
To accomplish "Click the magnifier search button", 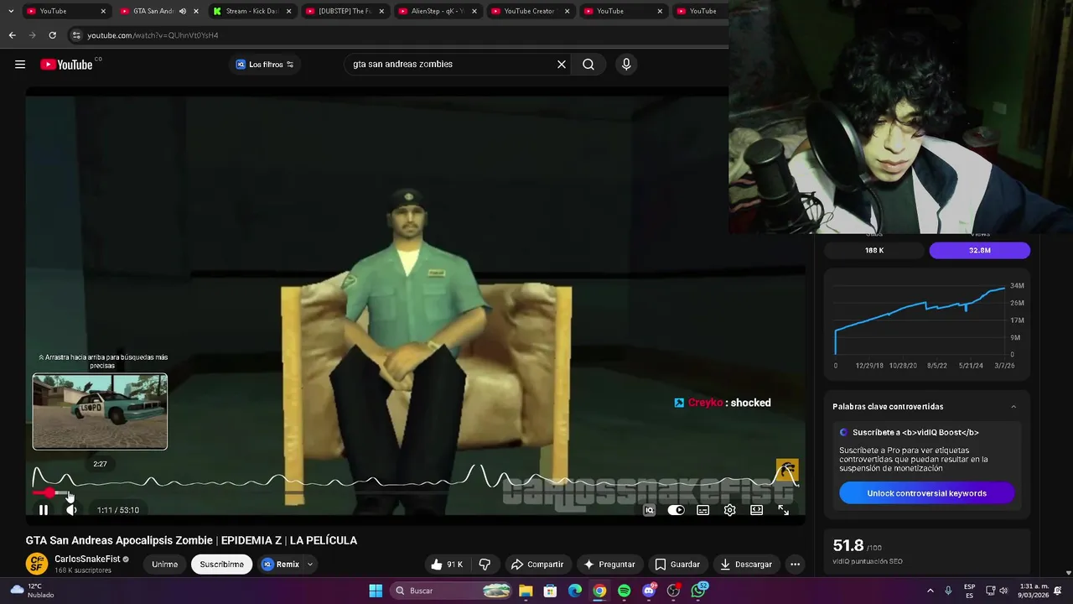I will 588,65.
